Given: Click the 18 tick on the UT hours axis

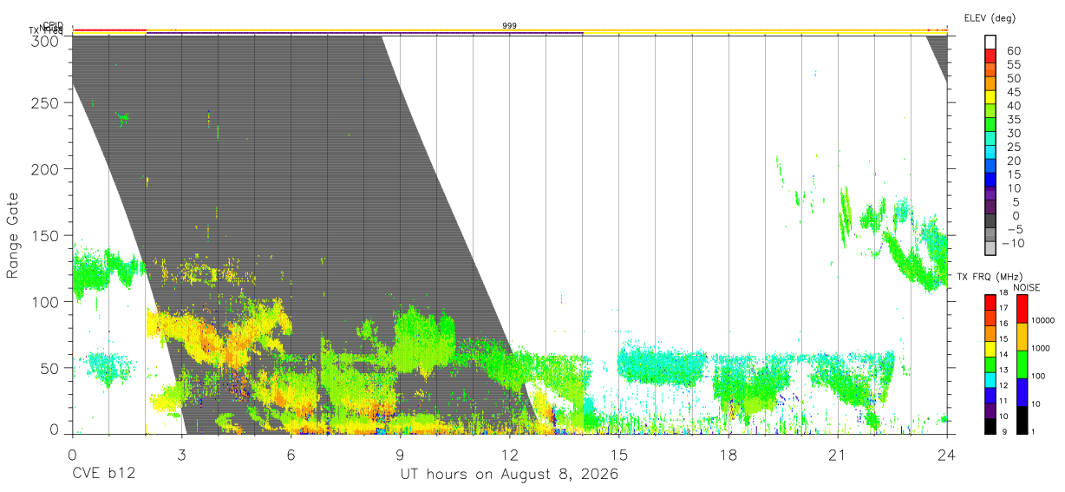Looking at the screenshot, I should (729, 455).
